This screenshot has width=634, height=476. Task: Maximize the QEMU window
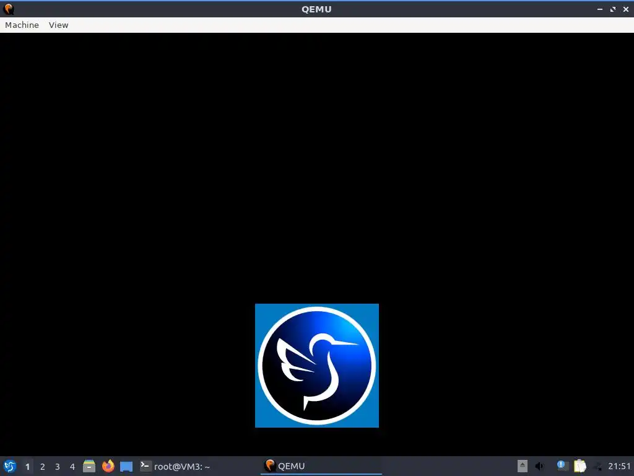tap(613, 9)
